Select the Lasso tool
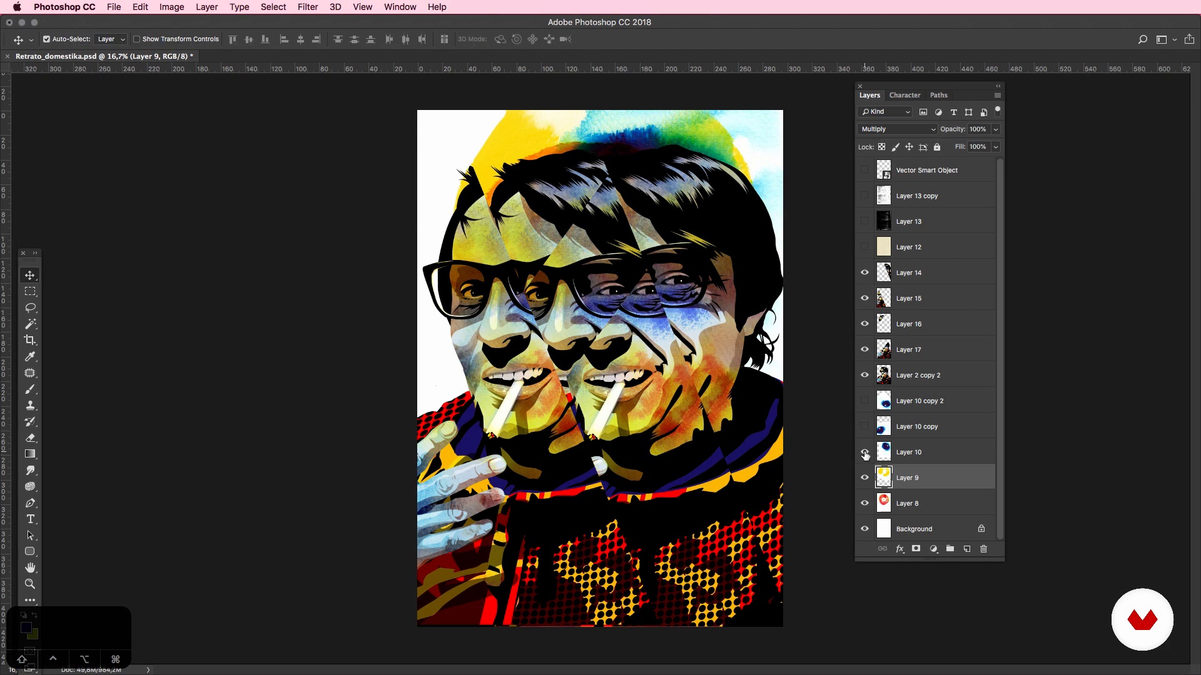This screenshot has width=1201, height=675. pos(30,307)
